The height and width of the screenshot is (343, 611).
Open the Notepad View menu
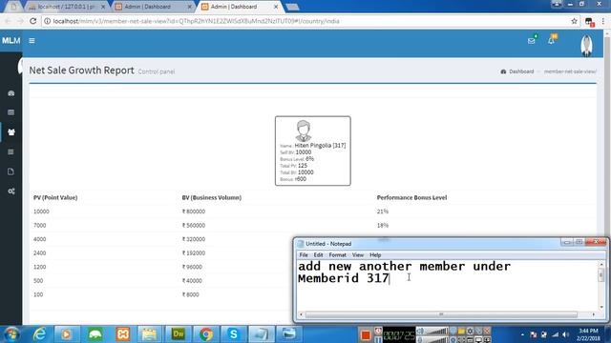coord(358,255)
